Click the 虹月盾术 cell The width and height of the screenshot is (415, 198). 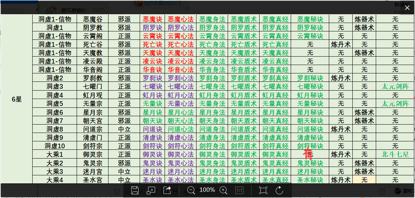point(244,95)
